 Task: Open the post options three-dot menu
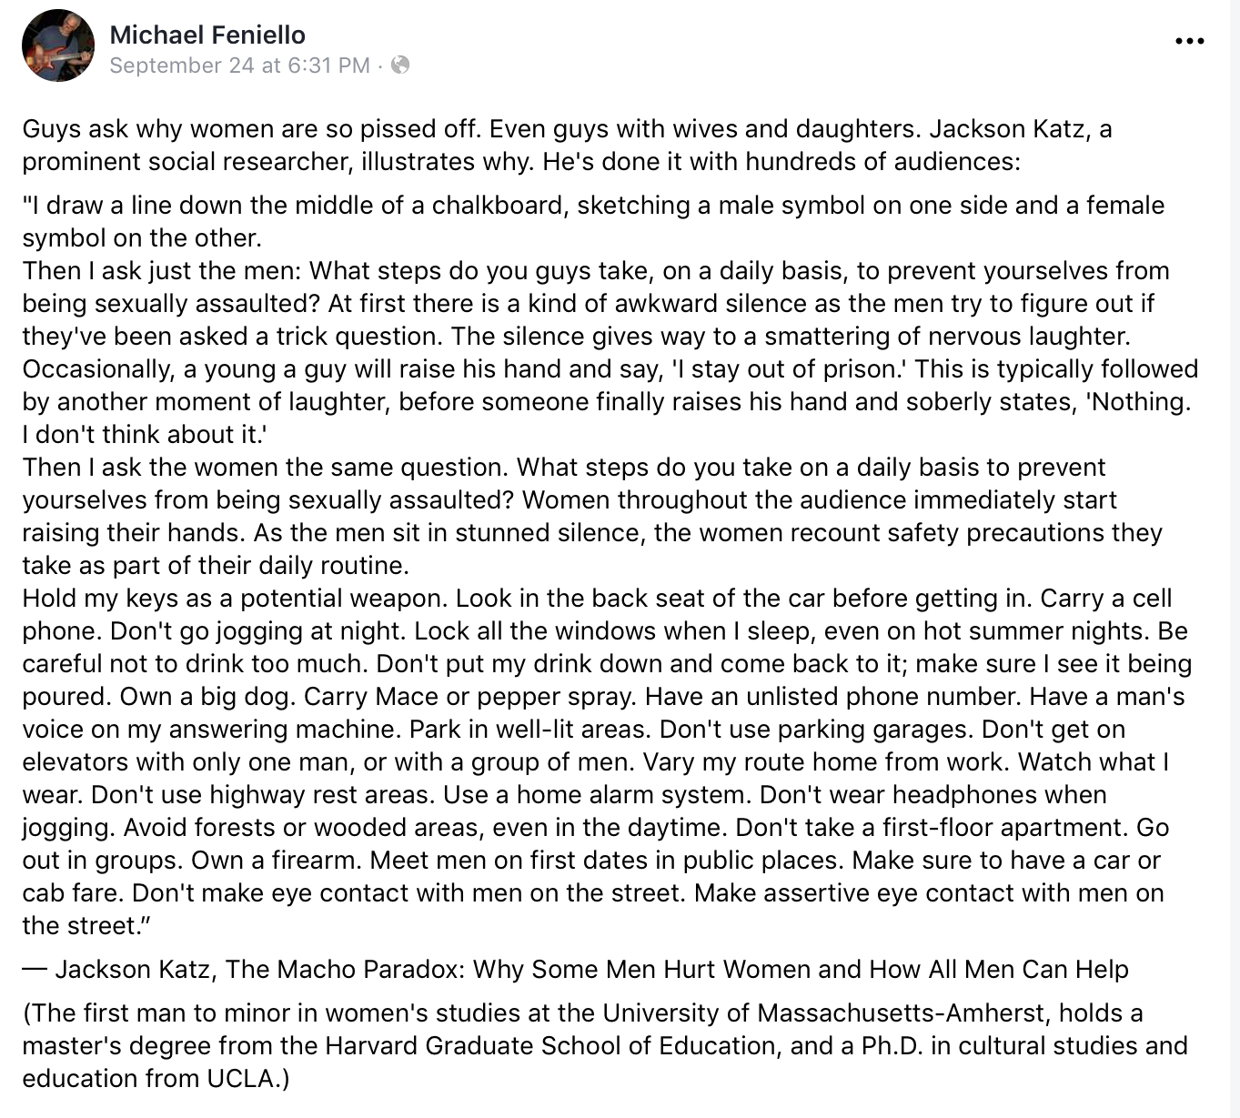click(x=1190, y=41)
